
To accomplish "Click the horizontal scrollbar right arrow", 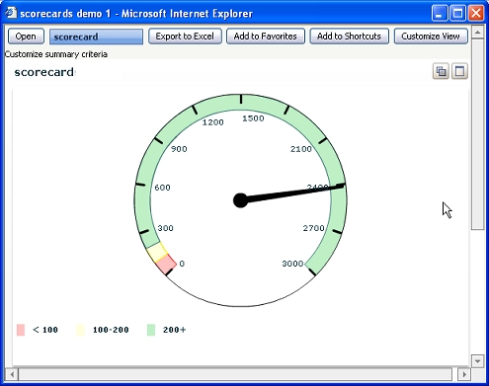I will 464,374.
